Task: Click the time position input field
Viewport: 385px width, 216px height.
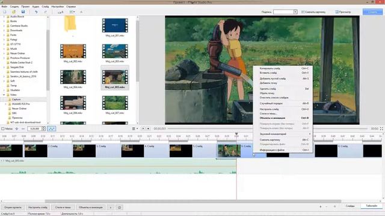Action: point(34,128)
